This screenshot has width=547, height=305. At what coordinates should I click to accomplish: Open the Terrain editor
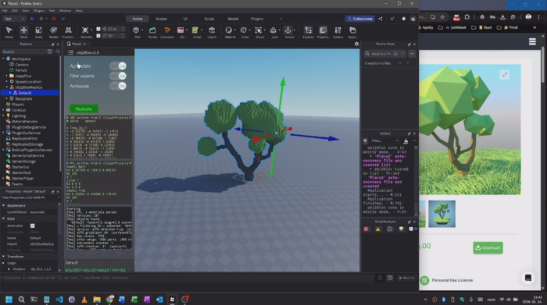(152, 32)
